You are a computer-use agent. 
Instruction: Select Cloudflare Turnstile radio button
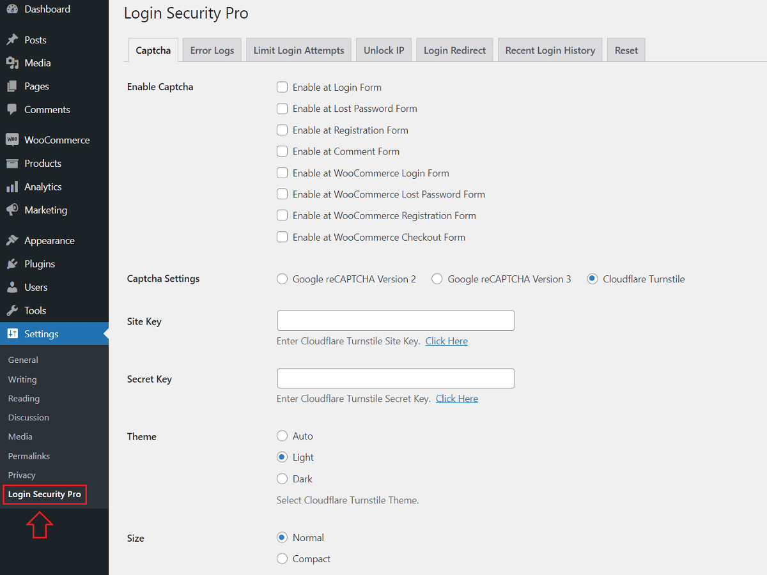593,279
